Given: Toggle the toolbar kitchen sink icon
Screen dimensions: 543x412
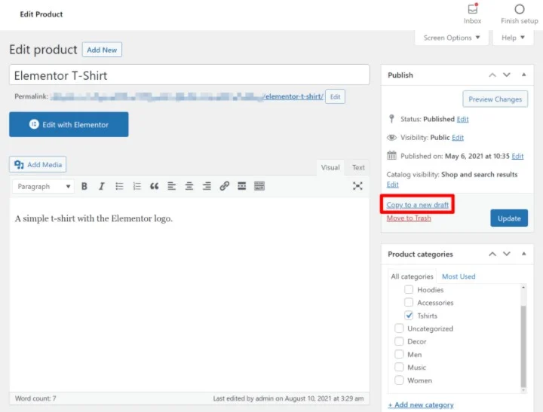Looking at the screenshot, I should point(259,187).
